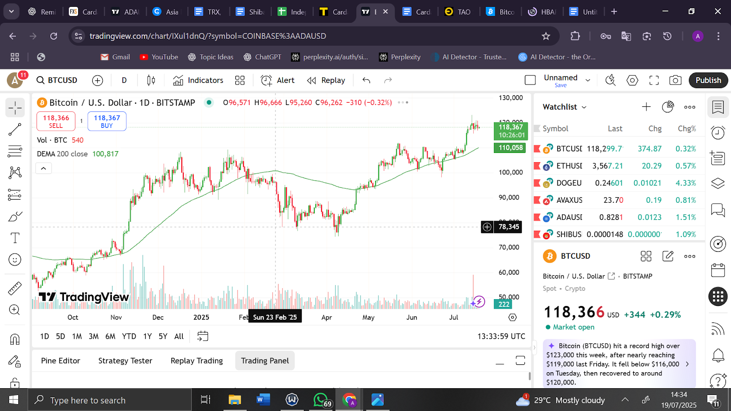
Task: Add a note for BTCUSD
Action: pyautogui.click(x=668, y=256)
